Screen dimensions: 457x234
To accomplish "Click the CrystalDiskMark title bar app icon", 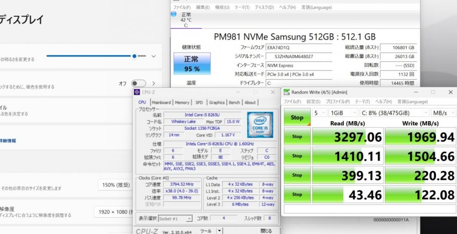I will [287, 92].
